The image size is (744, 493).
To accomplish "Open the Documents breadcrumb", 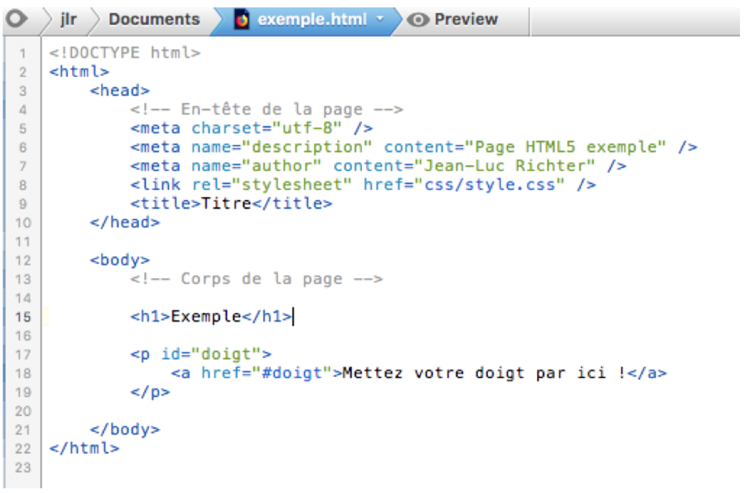I will (x=154, y=20).
